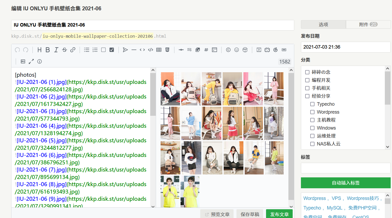The height and width of the screenshot is (218, 392).
Task: Edit the URL slug iu-onlyu-mobile-wallpaper-collection-202106
Action: 98,36
